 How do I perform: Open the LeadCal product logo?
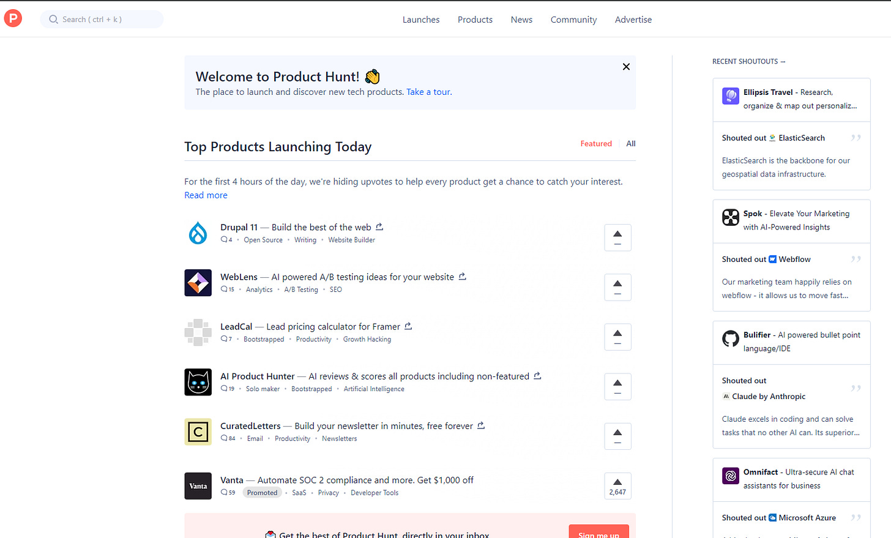point(198,332)
